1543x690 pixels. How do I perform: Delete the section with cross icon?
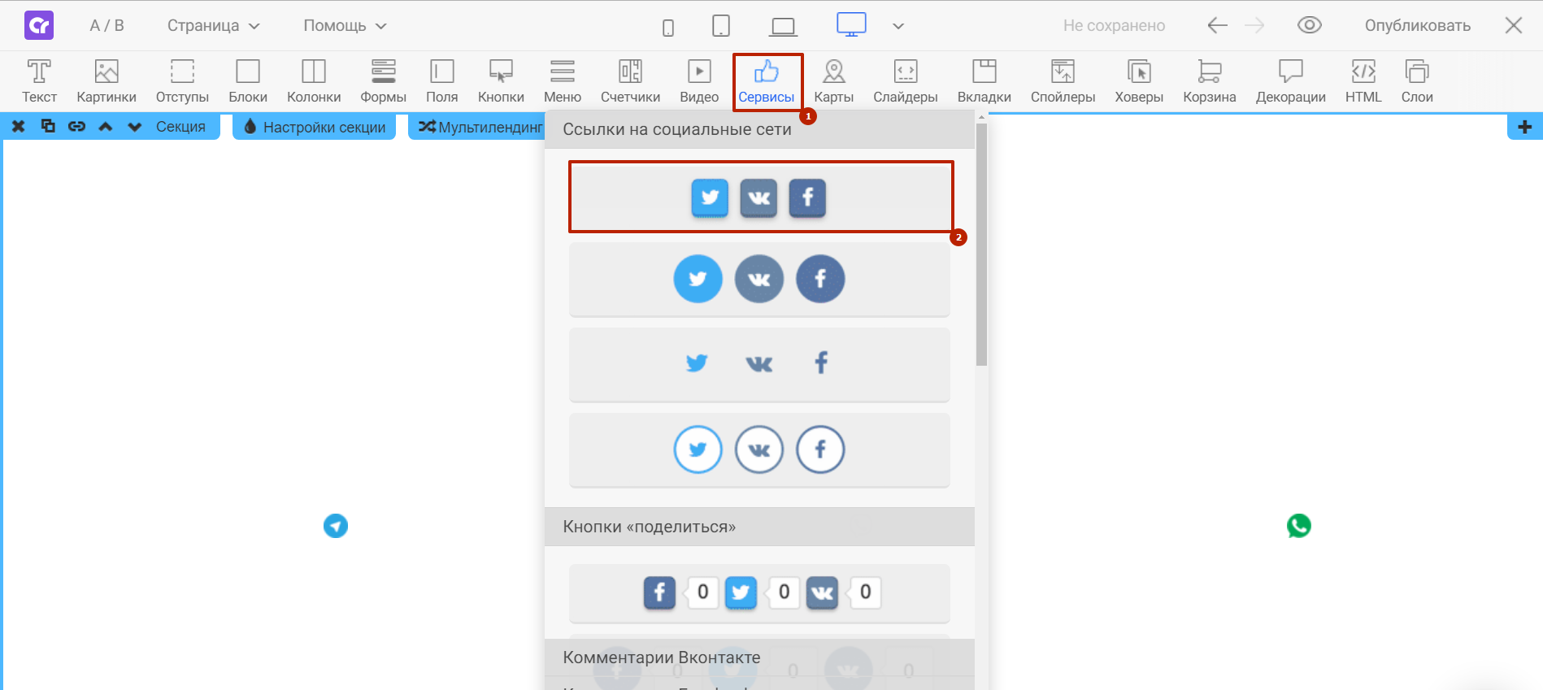pos(19,127)
